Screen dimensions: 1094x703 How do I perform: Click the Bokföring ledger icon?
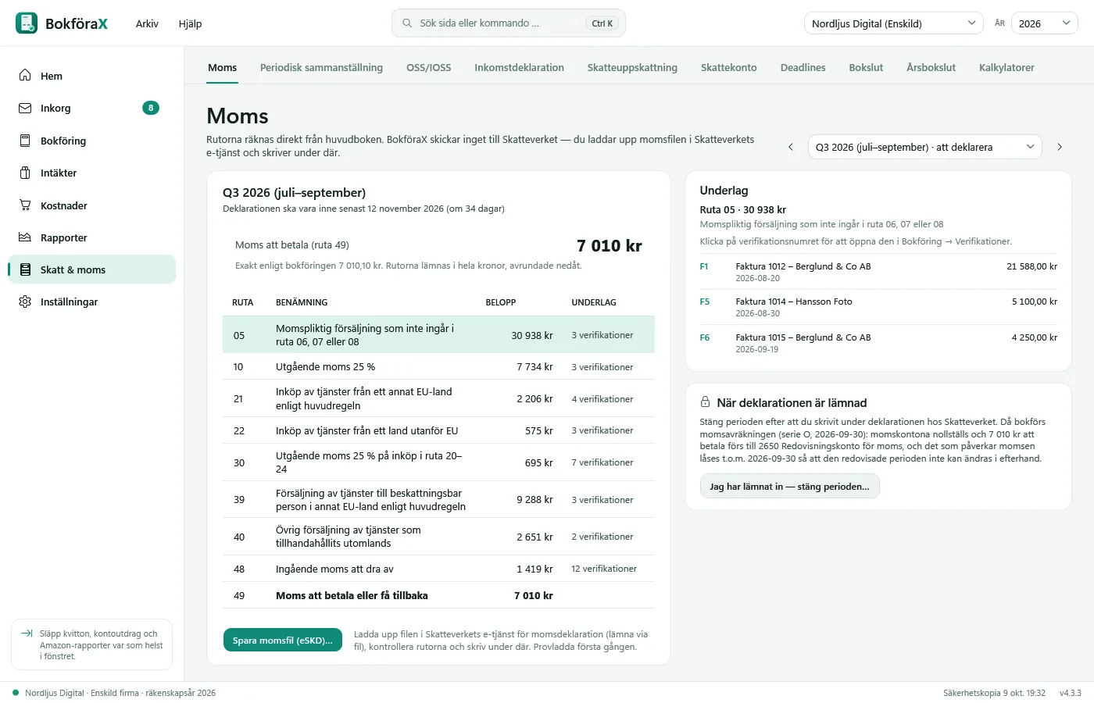(x=25, y=141)
